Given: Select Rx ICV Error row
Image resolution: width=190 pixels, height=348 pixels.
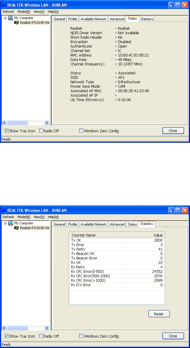Looking at the screenshot, I should 117,285.
